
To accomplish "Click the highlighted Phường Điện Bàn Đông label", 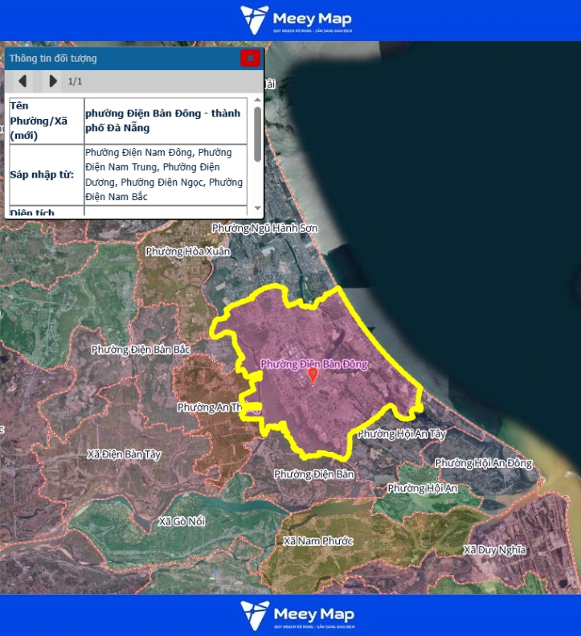I will [313, 364].
